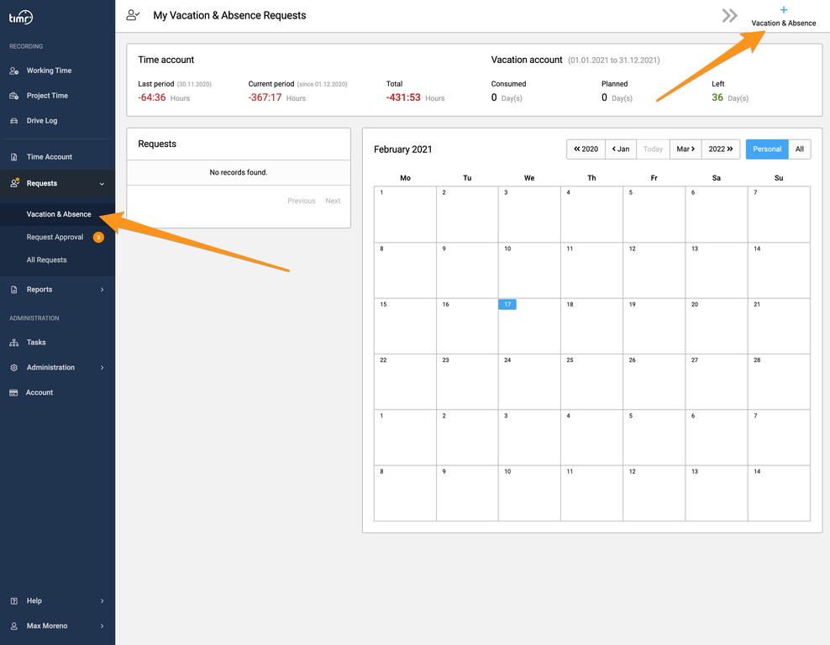This screenshot has width=830, height=645.
Task: Click the timr logo
Action: pos(21,18)
